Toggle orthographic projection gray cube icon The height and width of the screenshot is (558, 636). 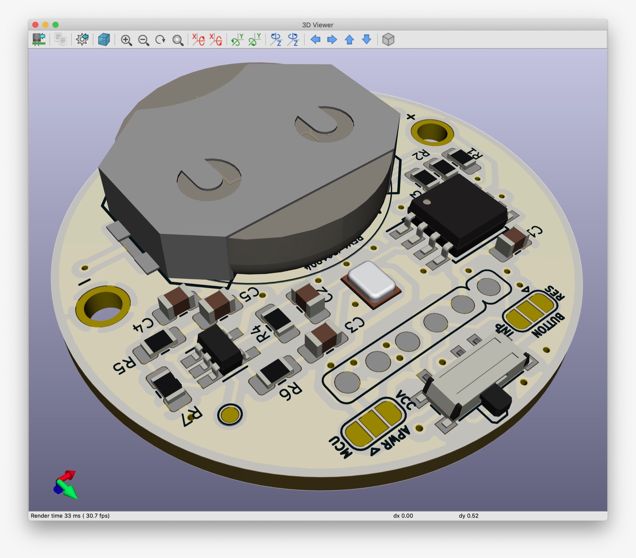click(x=388, y=39)
